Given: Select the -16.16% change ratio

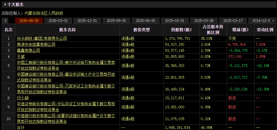Looking at the screenshot, I should [262, 66].
